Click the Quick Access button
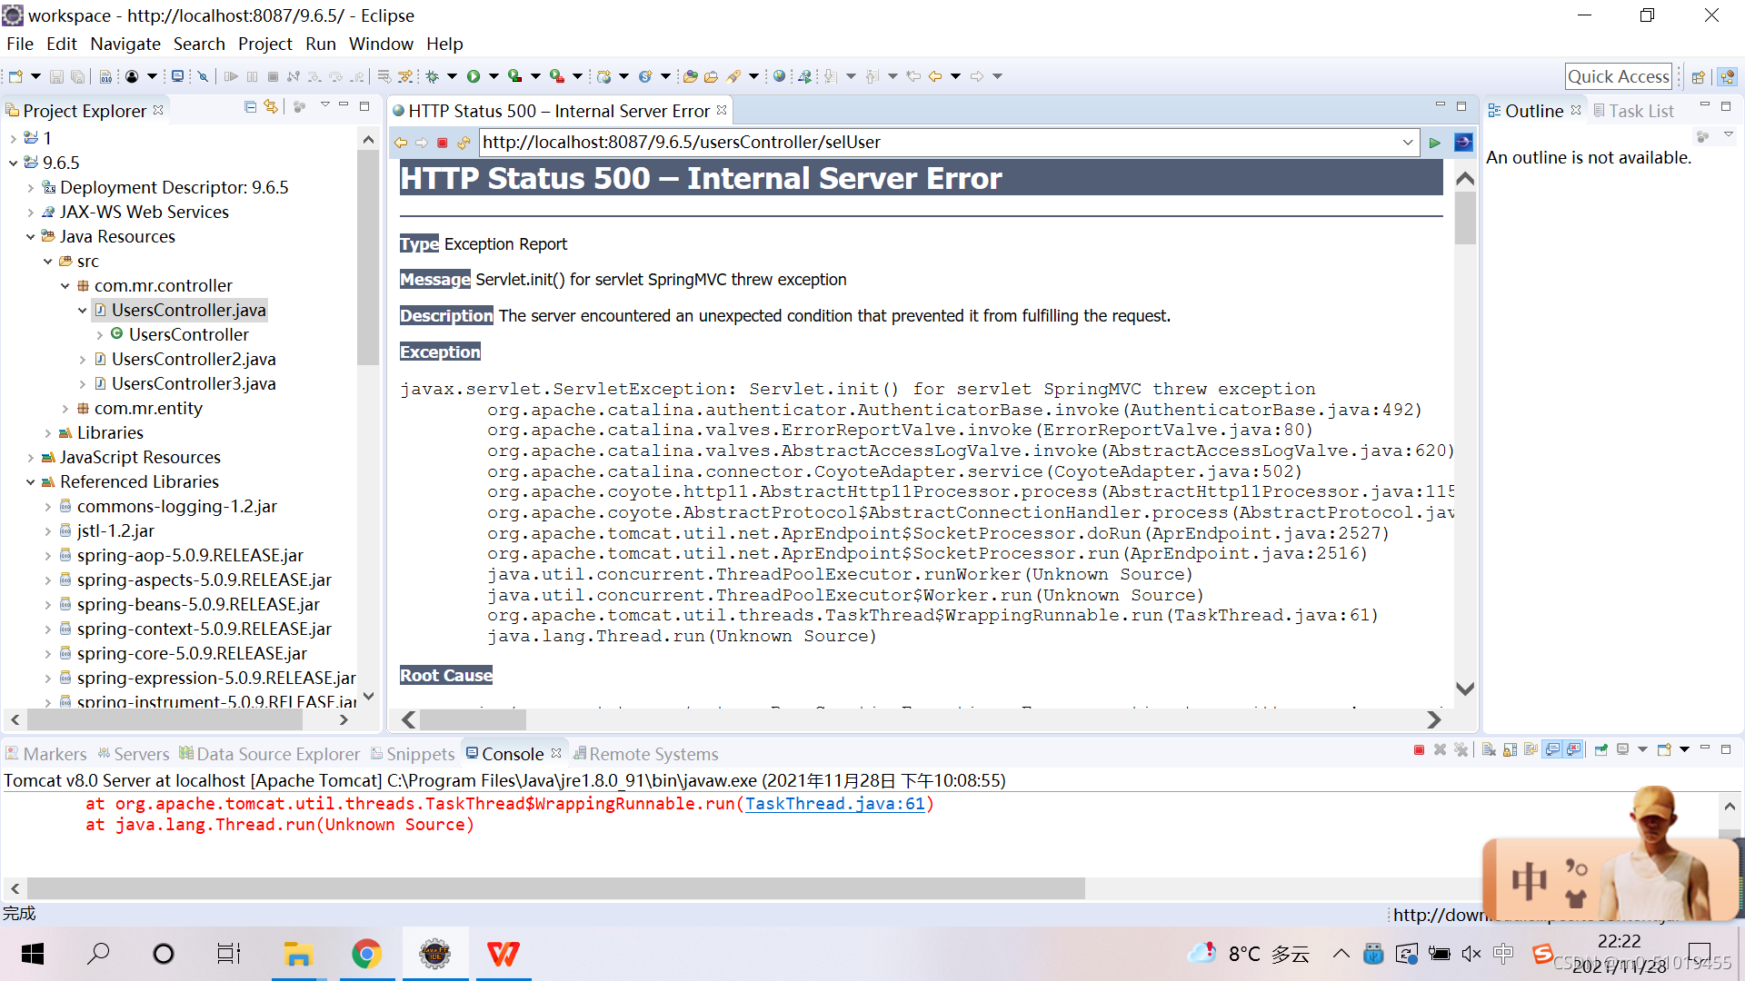The width and height of the screenshot is (1745, 981). tap(1619, 76)
